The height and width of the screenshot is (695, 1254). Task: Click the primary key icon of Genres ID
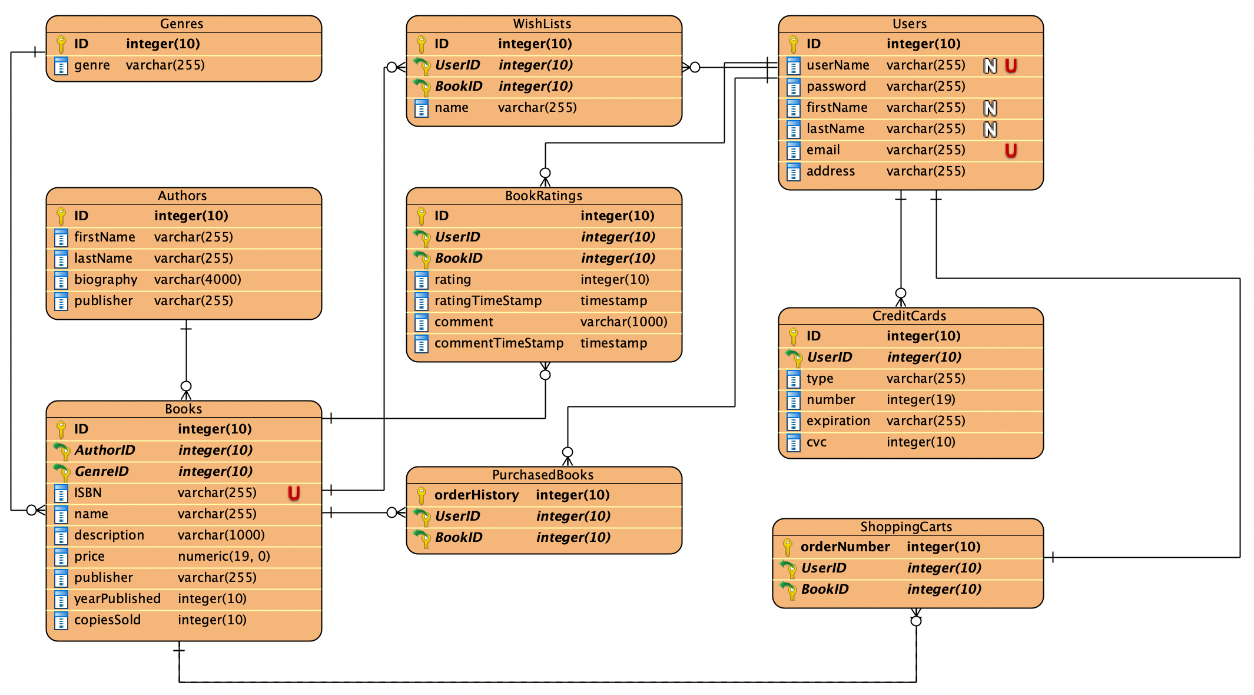click(x=61, y=44)
